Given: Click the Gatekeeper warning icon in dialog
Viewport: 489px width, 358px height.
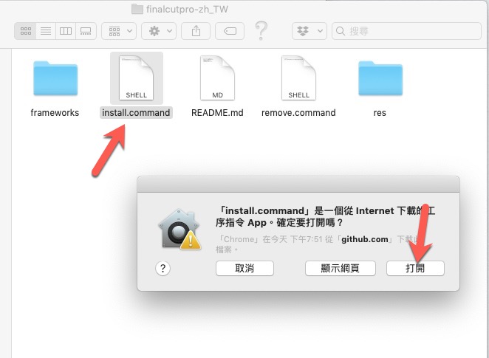Looking at the screenshot, I should pos(179,230).
